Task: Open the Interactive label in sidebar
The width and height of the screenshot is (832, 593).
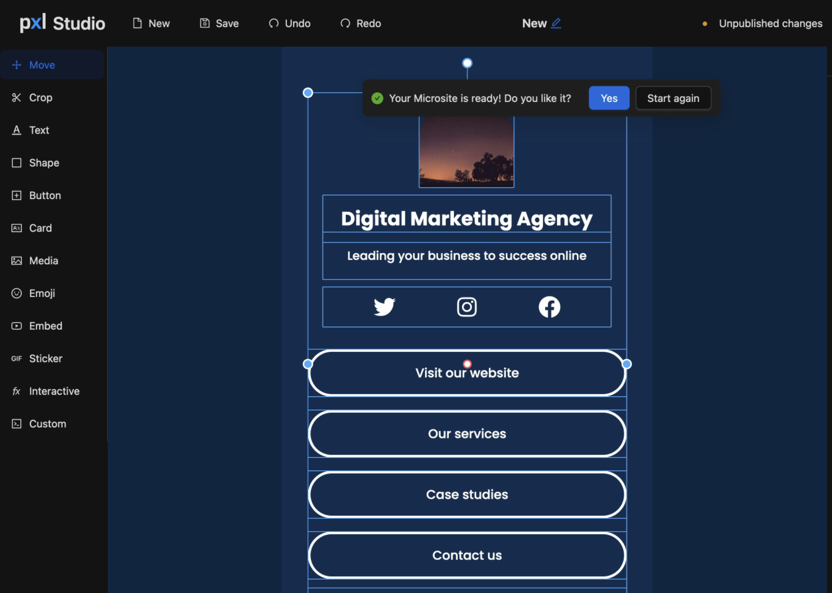Action: pos(55,391)
